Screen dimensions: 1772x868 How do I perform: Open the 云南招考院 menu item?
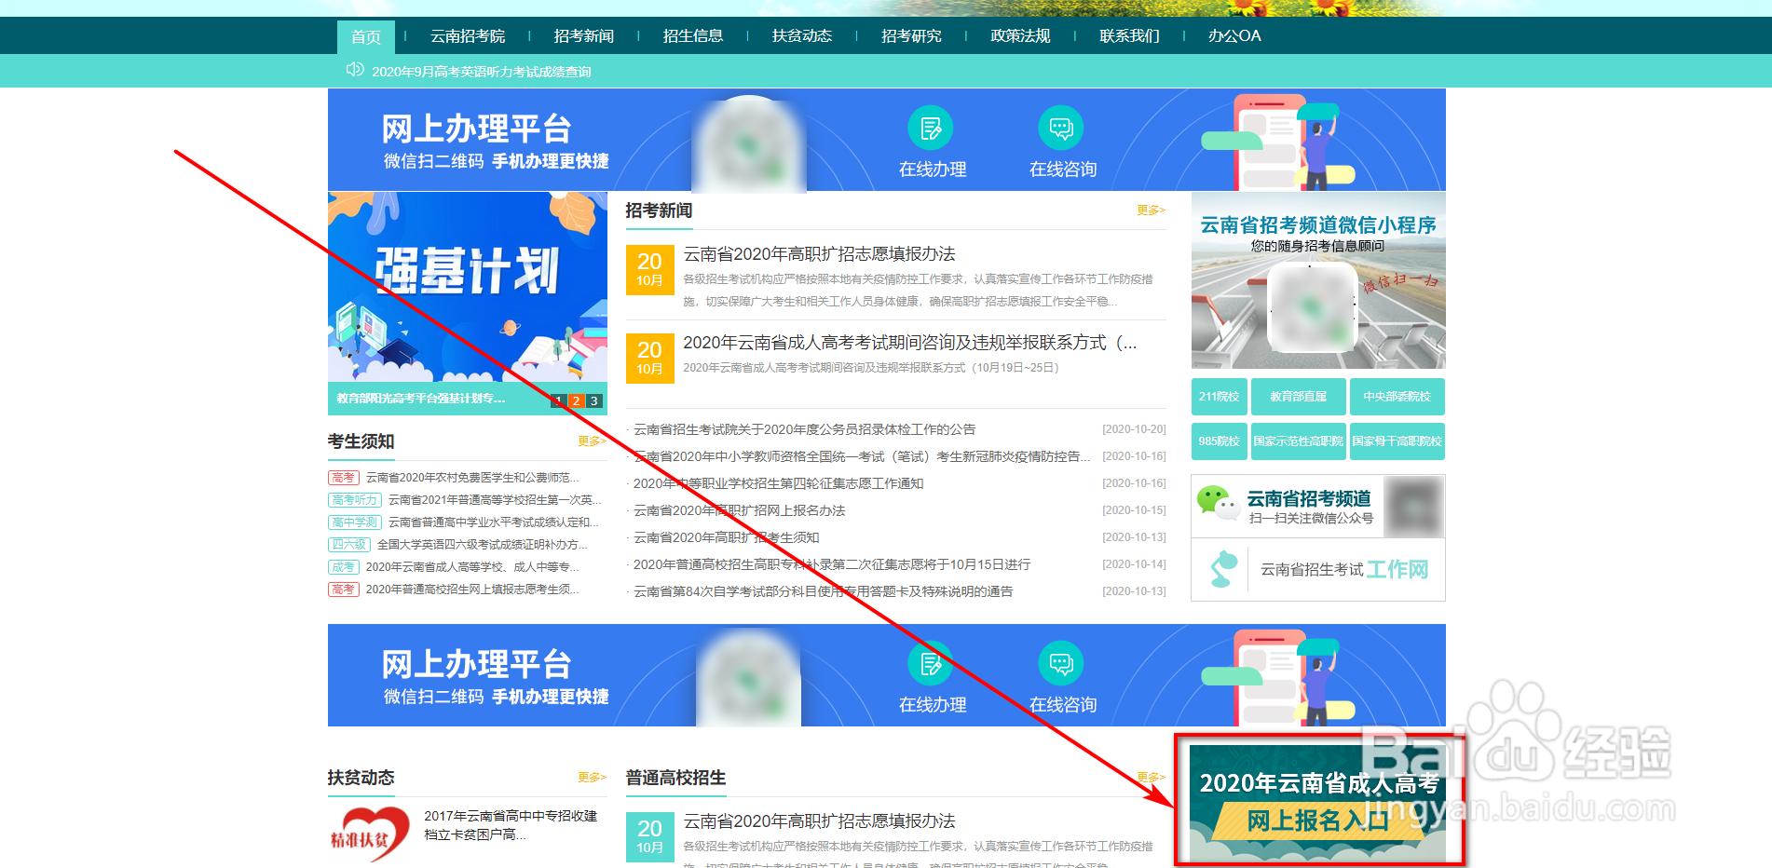point(468,36)
